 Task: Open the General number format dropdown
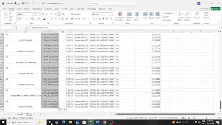[x=112, y=14]
